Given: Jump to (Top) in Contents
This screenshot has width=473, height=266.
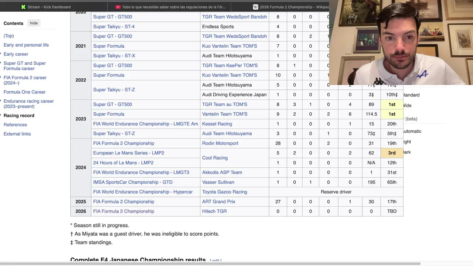Looking at the screenshot, I should click(8, 36).
